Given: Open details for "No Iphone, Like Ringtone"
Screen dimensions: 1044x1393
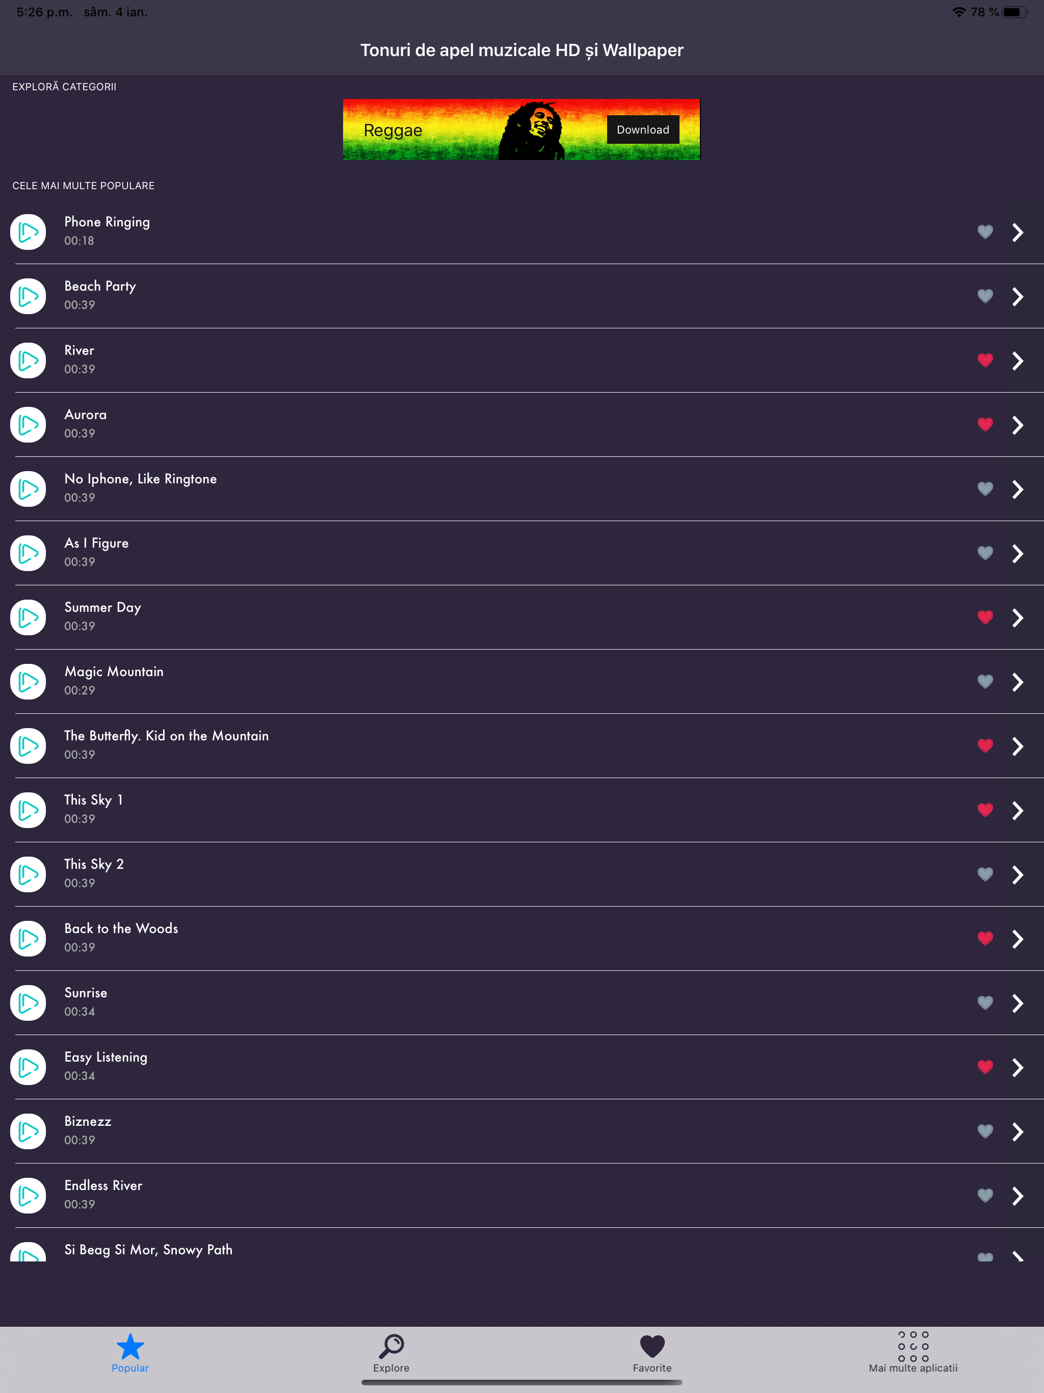Looking at the screenshot, I should tap(1018, 488).
